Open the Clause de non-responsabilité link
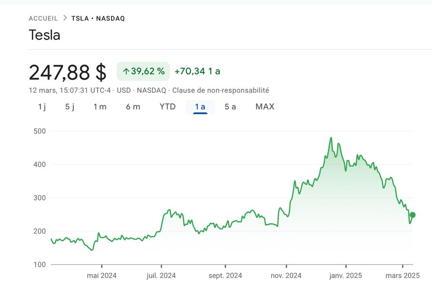 (221, 90)
